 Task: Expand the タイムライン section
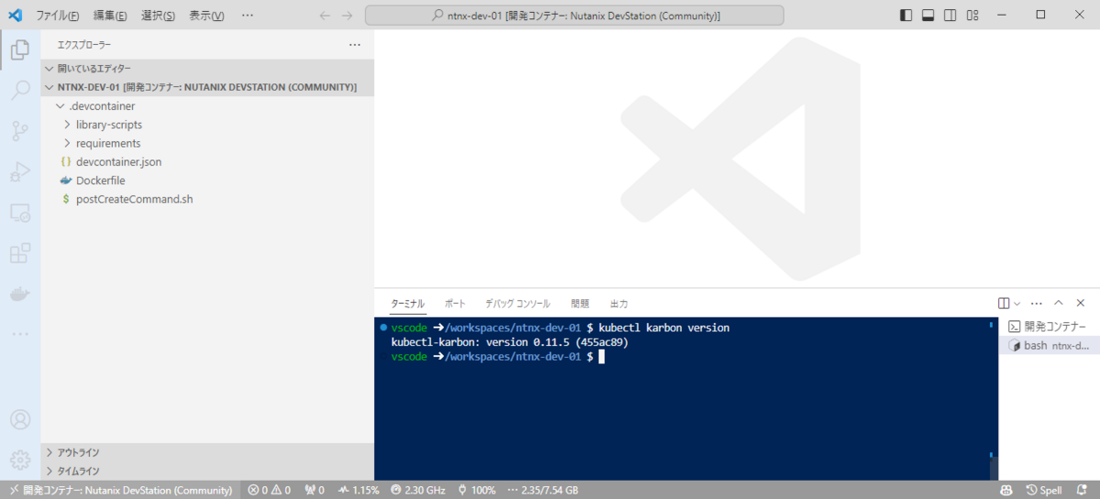pyautogui.click(x=208, y=471)
